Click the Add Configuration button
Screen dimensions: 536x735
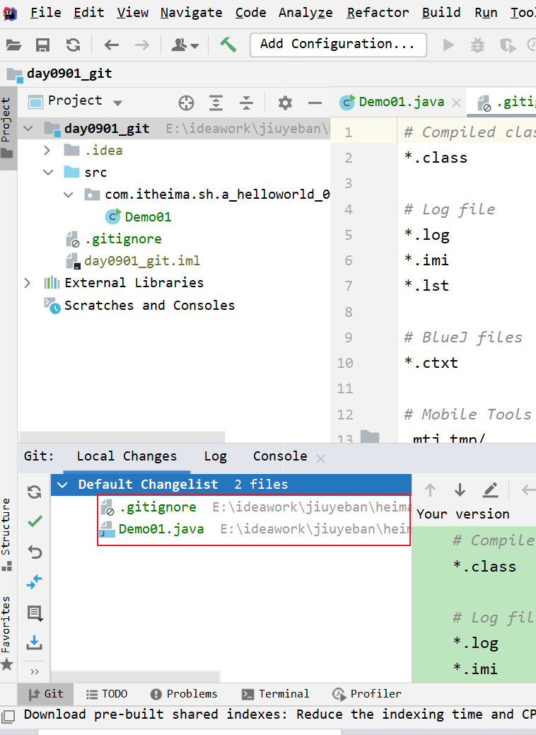point(337,44)
